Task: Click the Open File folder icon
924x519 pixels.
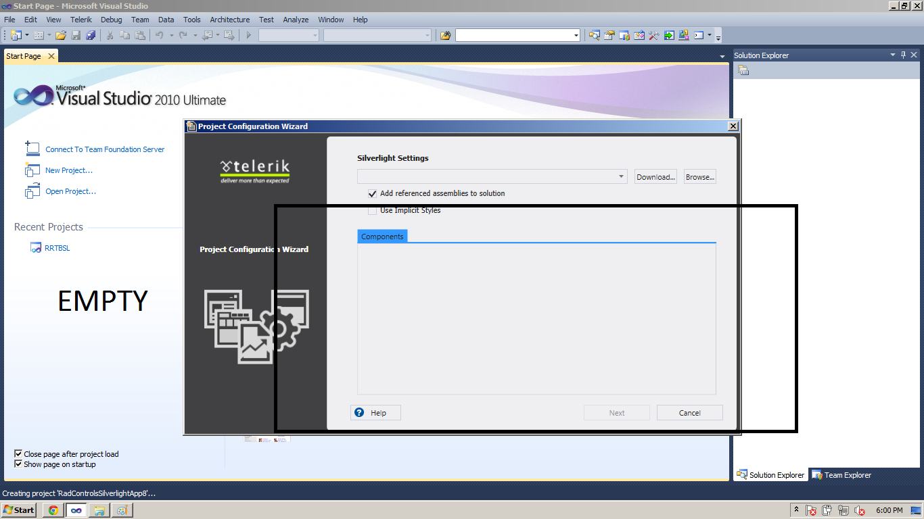Action: (61, 35)
